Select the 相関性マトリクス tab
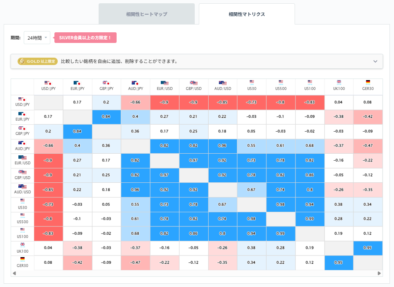The width and height of the screenshot is (394, 287). click(246, 13)
